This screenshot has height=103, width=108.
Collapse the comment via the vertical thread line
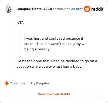tap(9, 45)
